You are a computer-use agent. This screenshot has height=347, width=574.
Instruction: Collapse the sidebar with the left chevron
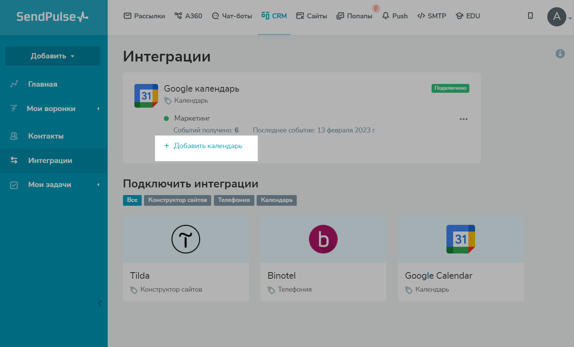[100, 303]
